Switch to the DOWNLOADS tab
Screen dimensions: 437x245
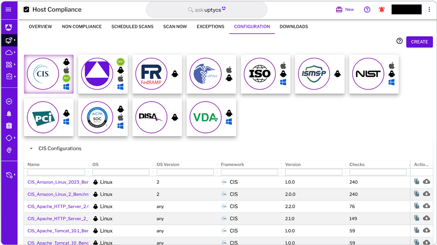coord(294,27)
